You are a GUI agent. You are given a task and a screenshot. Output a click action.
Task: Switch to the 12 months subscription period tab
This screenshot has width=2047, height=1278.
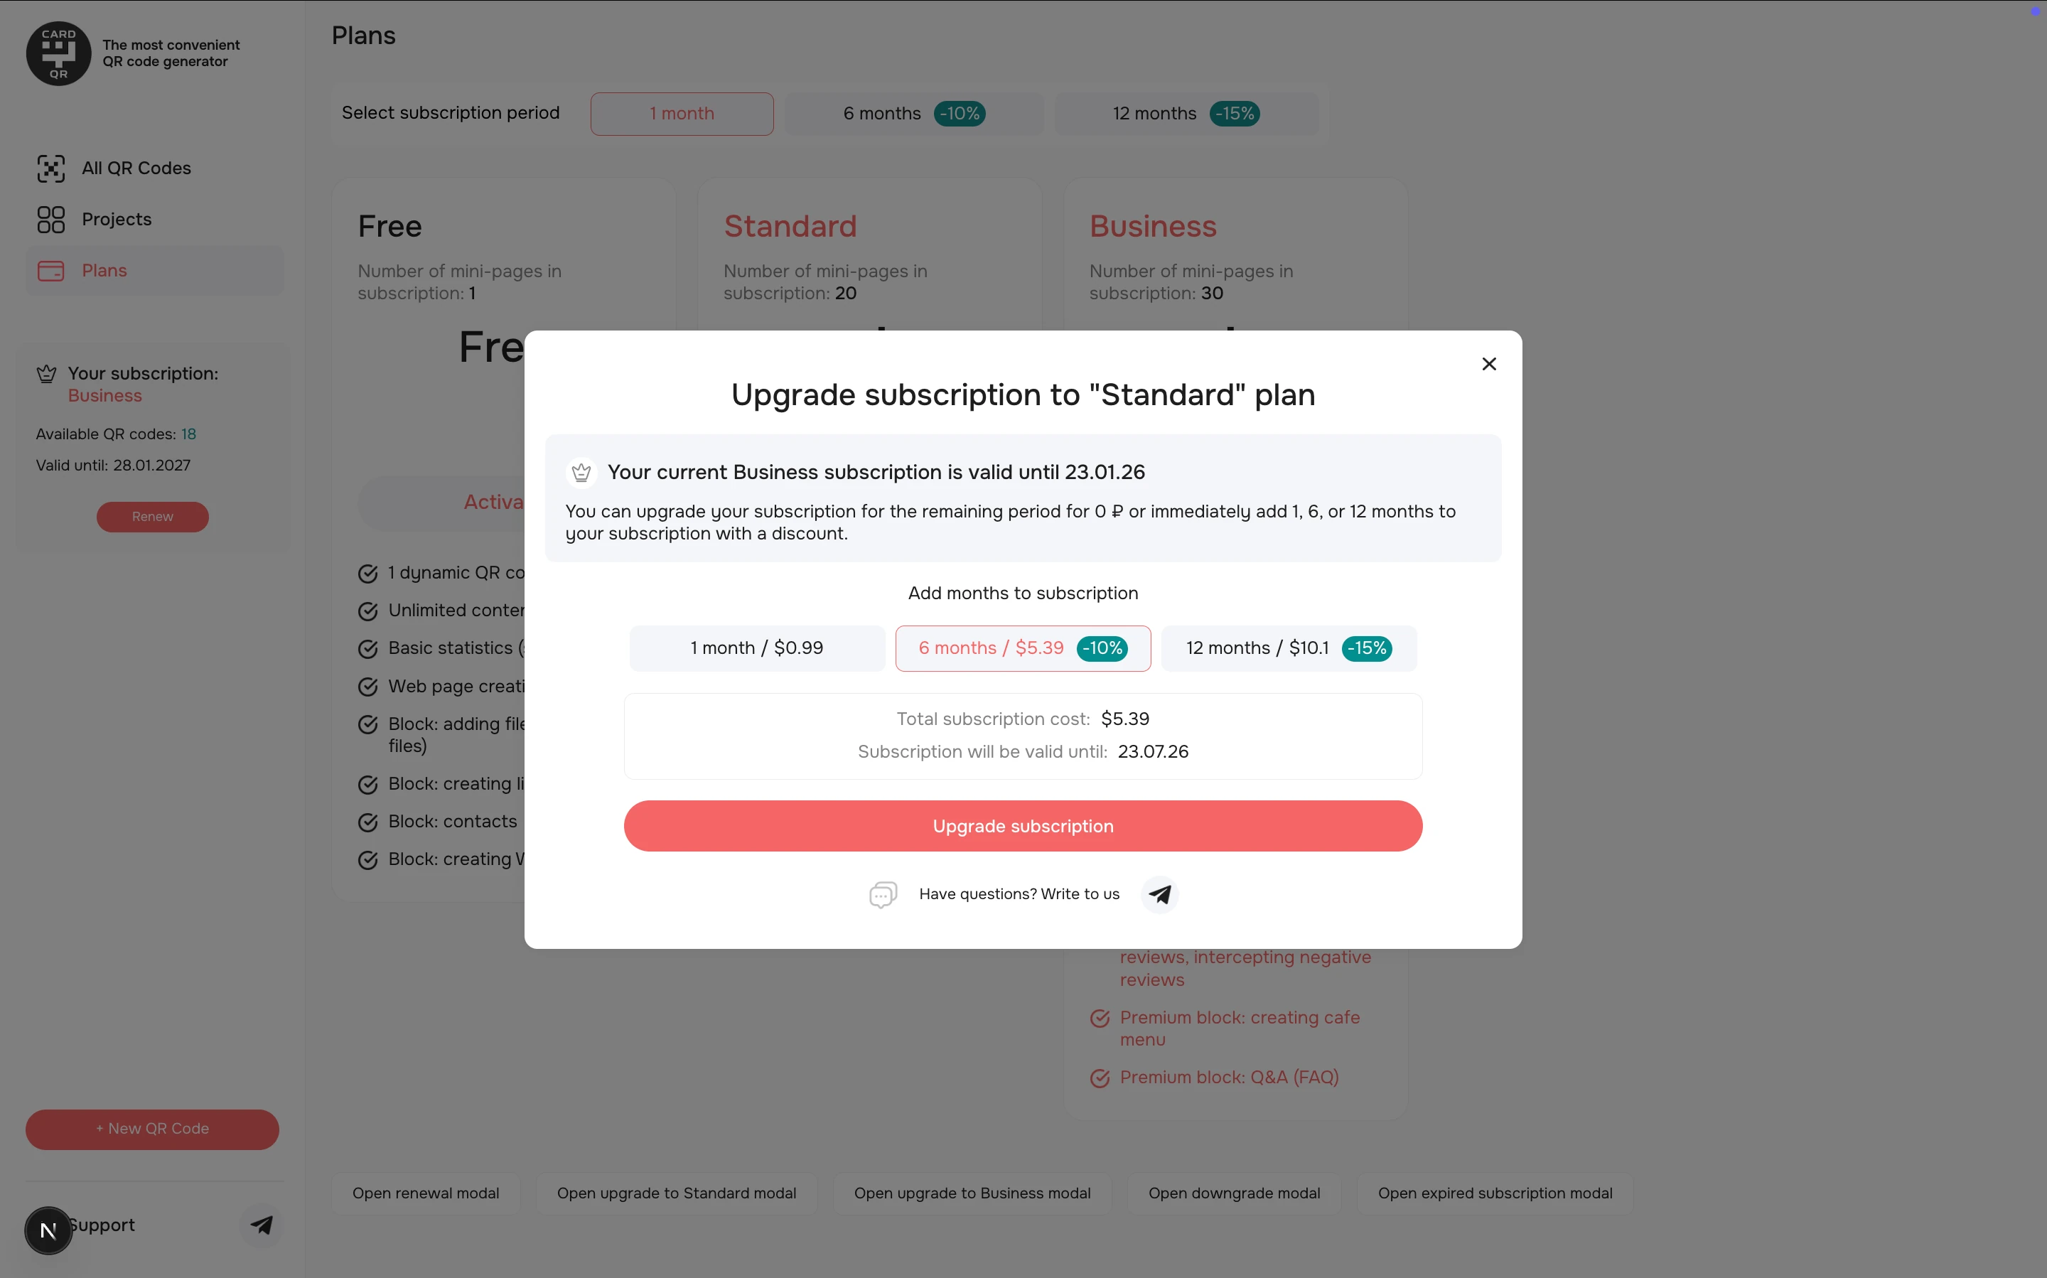[x=1186, y=114]
